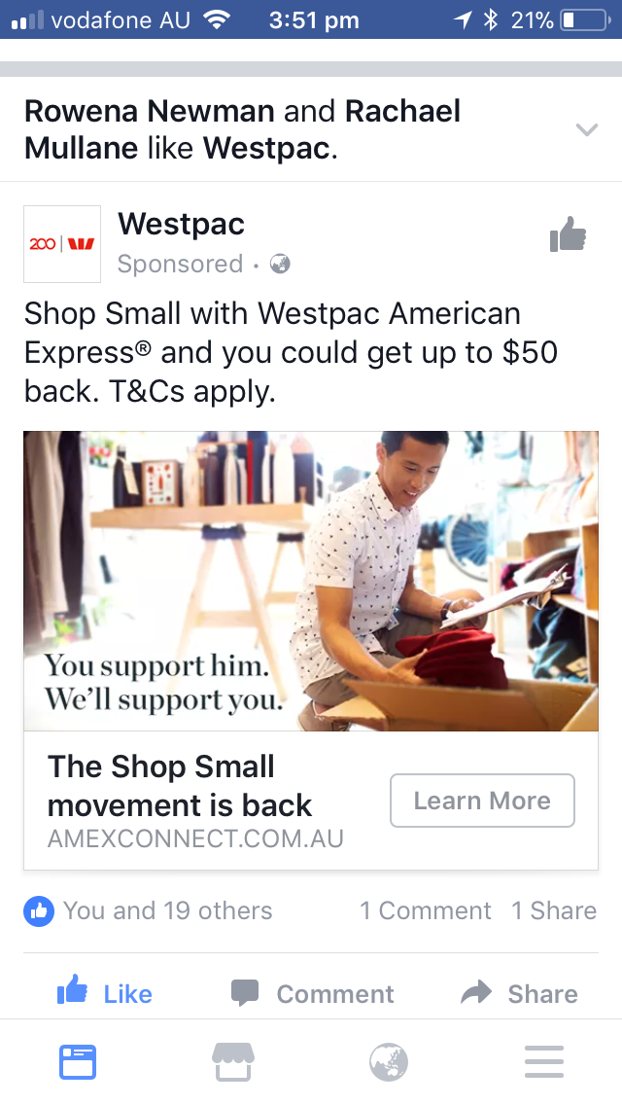
Task: Open Westpac profile logo
Action: (x=62, y=244)
